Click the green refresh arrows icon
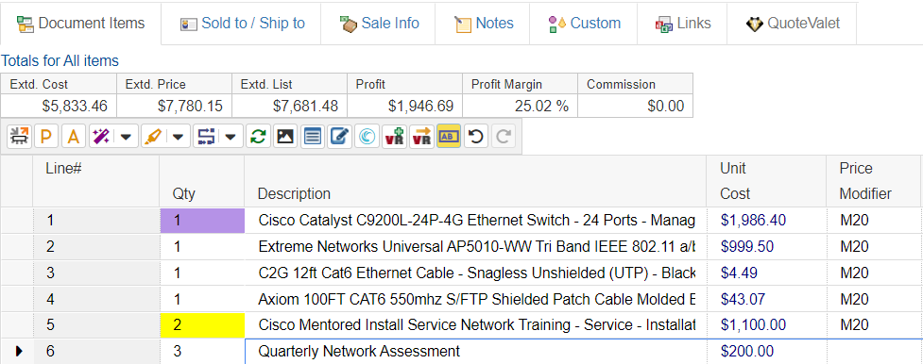The height and width of the screenshot is (364, 923). pyautogui.click(x=257, y=137)
